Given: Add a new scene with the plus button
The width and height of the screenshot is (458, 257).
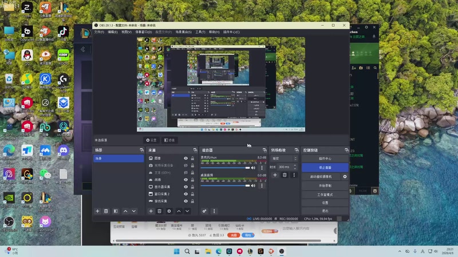Looking at the screenshot, I should pyautogui.click(x=97, y=211).
